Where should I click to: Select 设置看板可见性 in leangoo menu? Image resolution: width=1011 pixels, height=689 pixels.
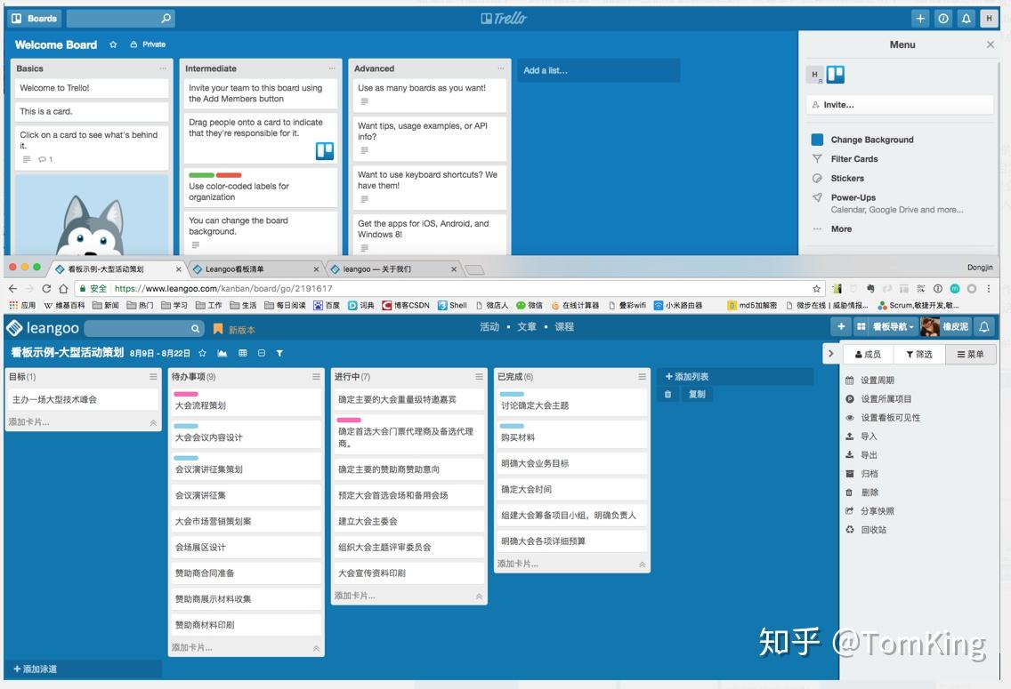pos(883,417)
